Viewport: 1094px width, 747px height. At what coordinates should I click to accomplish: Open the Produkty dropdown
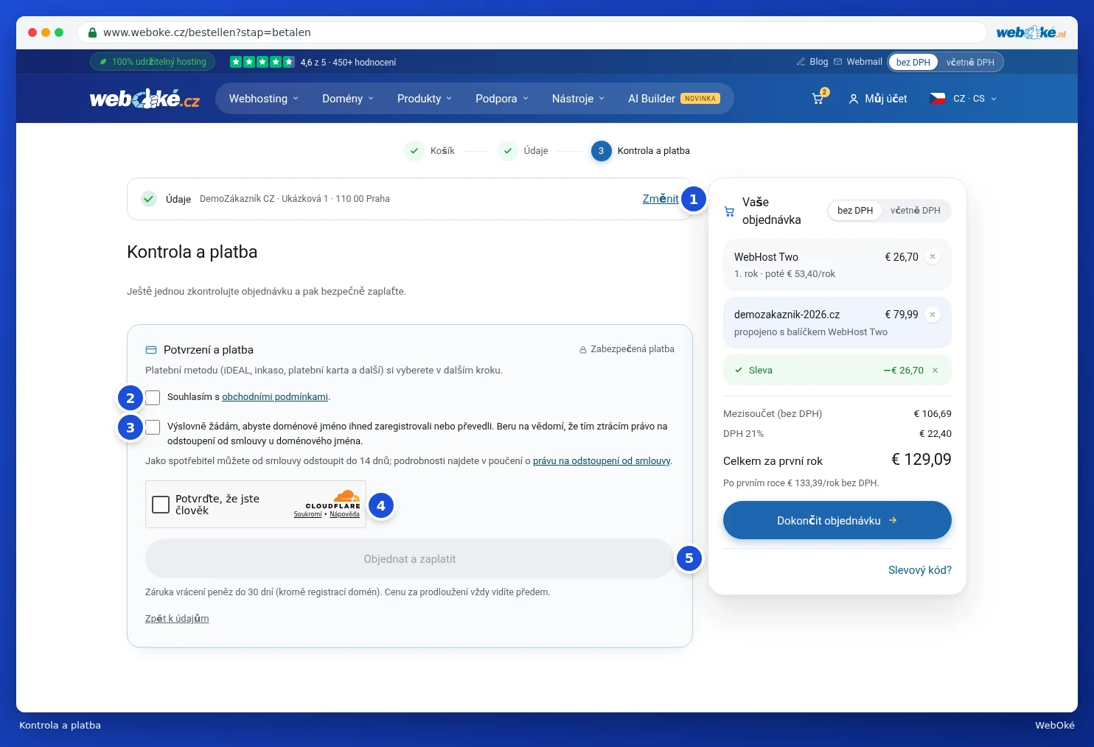click(425, 99)
